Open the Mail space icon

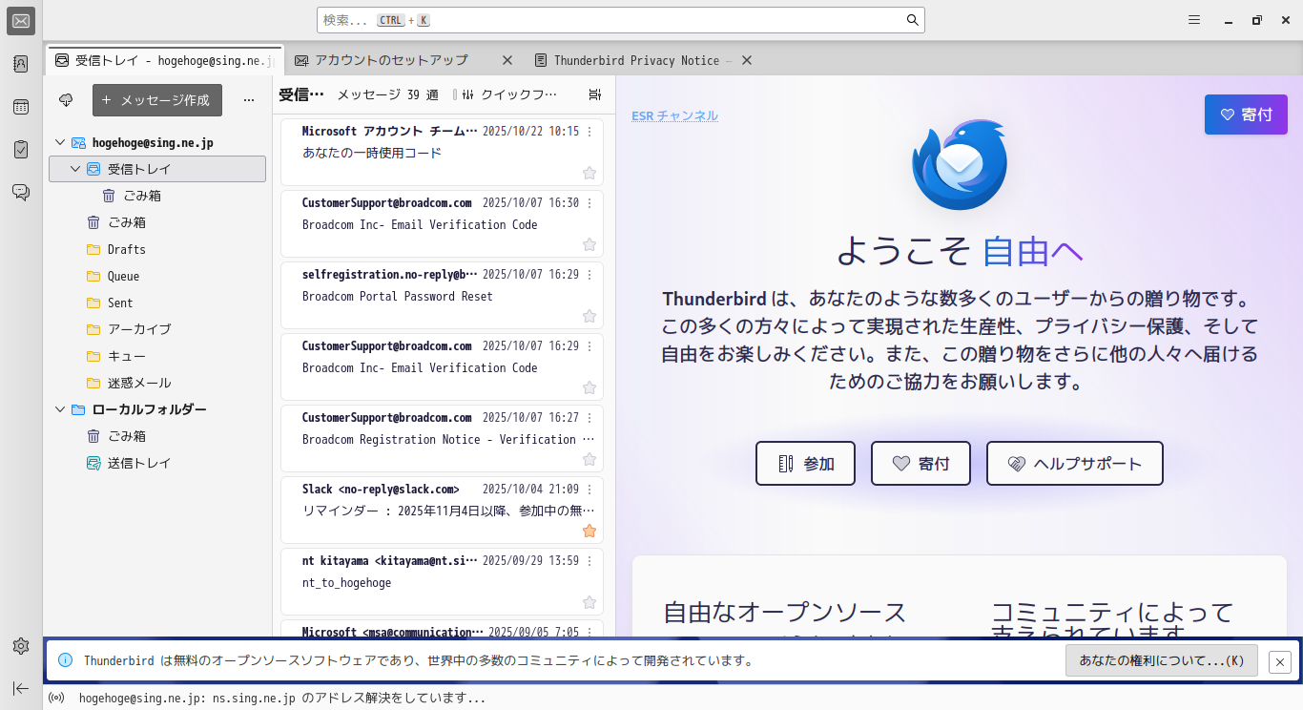[21, 21]
